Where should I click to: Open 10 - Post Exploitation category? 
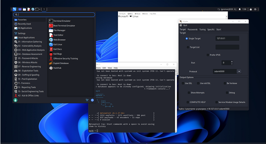(30, 79)
